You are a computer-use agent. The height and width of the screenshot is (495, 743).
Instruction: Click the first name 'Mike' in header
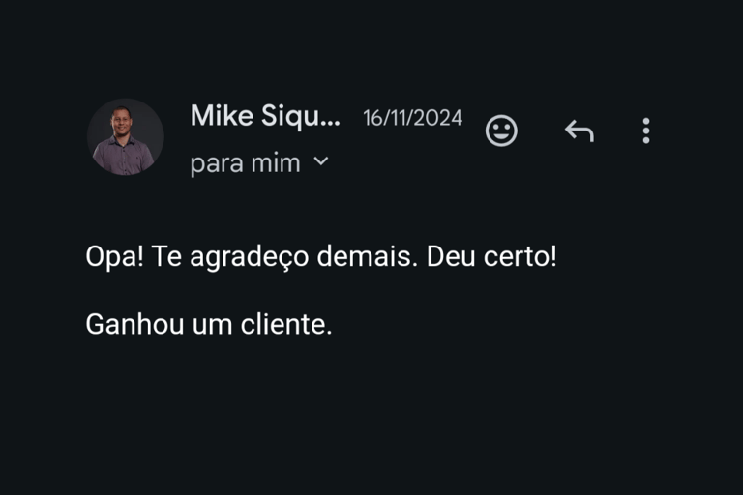(222, 115)
